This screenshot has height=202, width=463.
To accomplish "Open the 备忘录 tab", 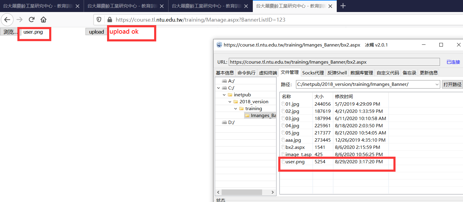I will click(410, 73).
